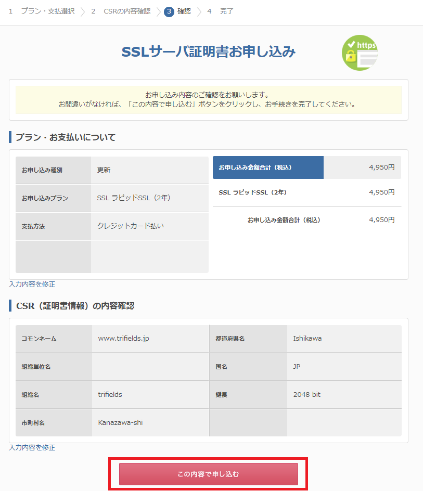Screen dimensions: 423x491
Task: Click the 2048 bit key length value
Action: coord(307,395)
